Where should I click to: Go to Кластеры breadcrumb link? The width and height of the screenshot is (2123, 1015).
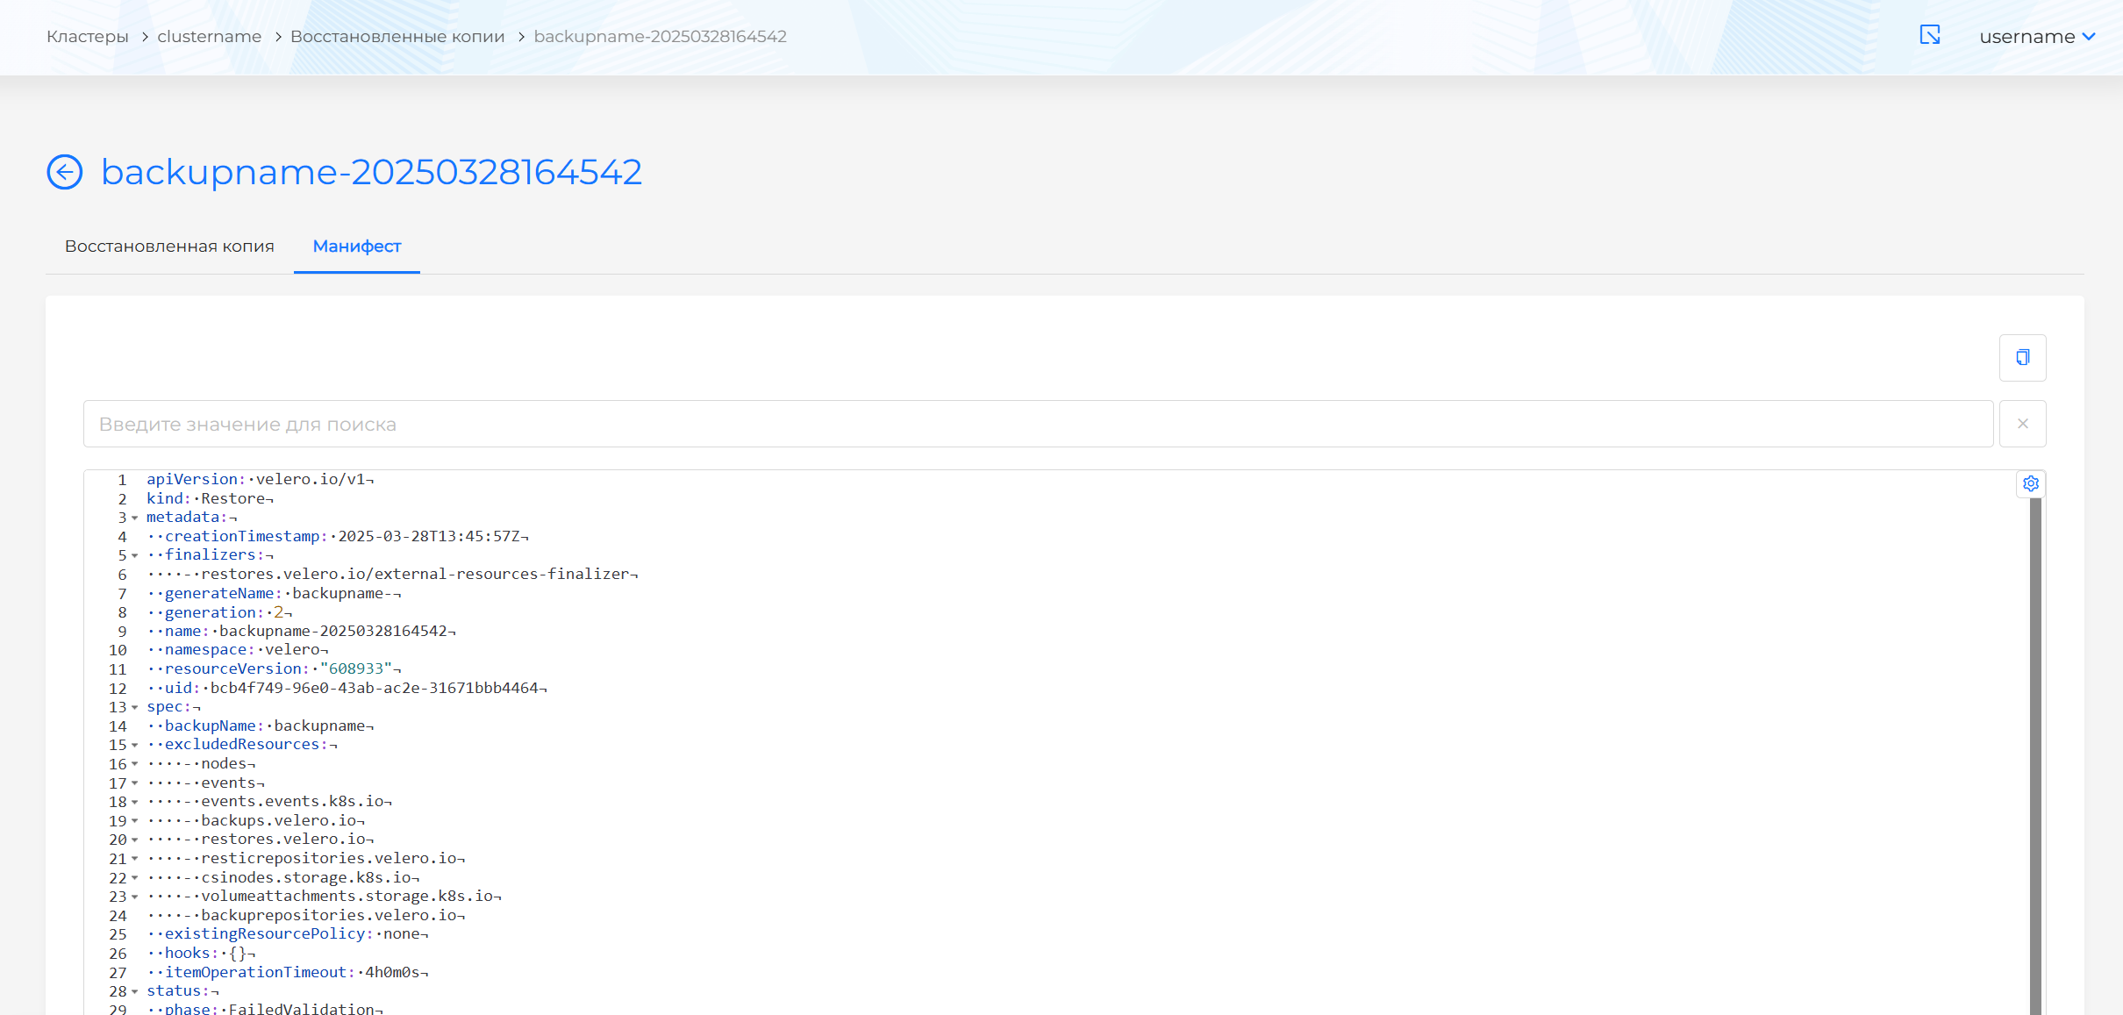87,37
